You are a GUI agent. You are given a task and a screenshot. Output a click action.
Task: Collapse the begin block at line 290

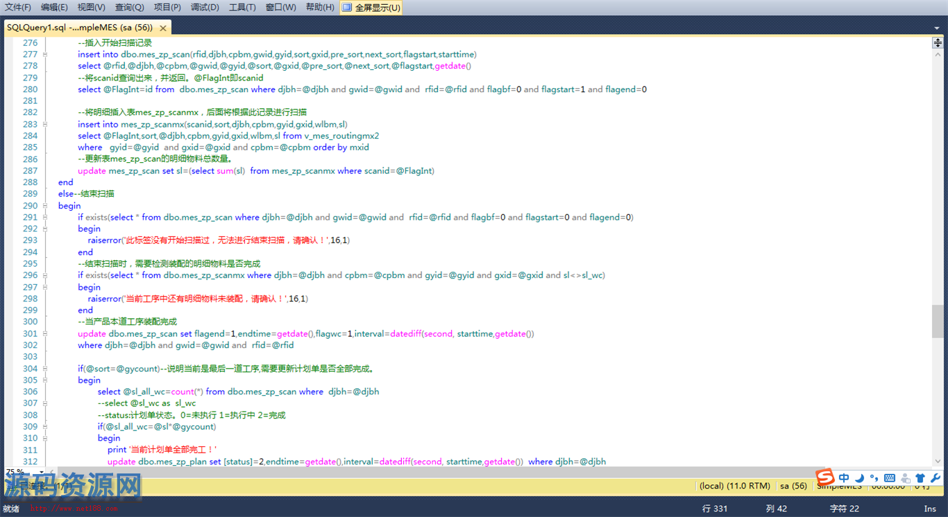45,205
